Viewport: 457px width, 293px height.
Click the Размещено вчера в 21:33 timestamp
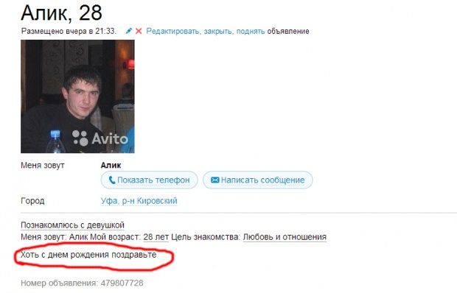(69, 31)
